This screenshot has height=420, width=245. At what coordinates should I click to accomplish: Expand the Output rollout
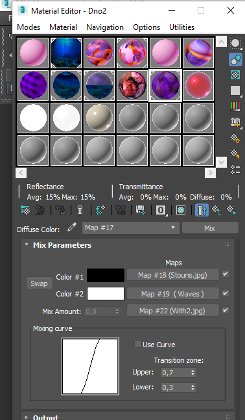point(27,417)
